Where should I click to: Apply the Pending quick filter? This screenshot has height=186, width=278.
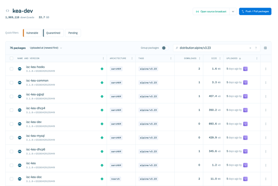point(73,33)
